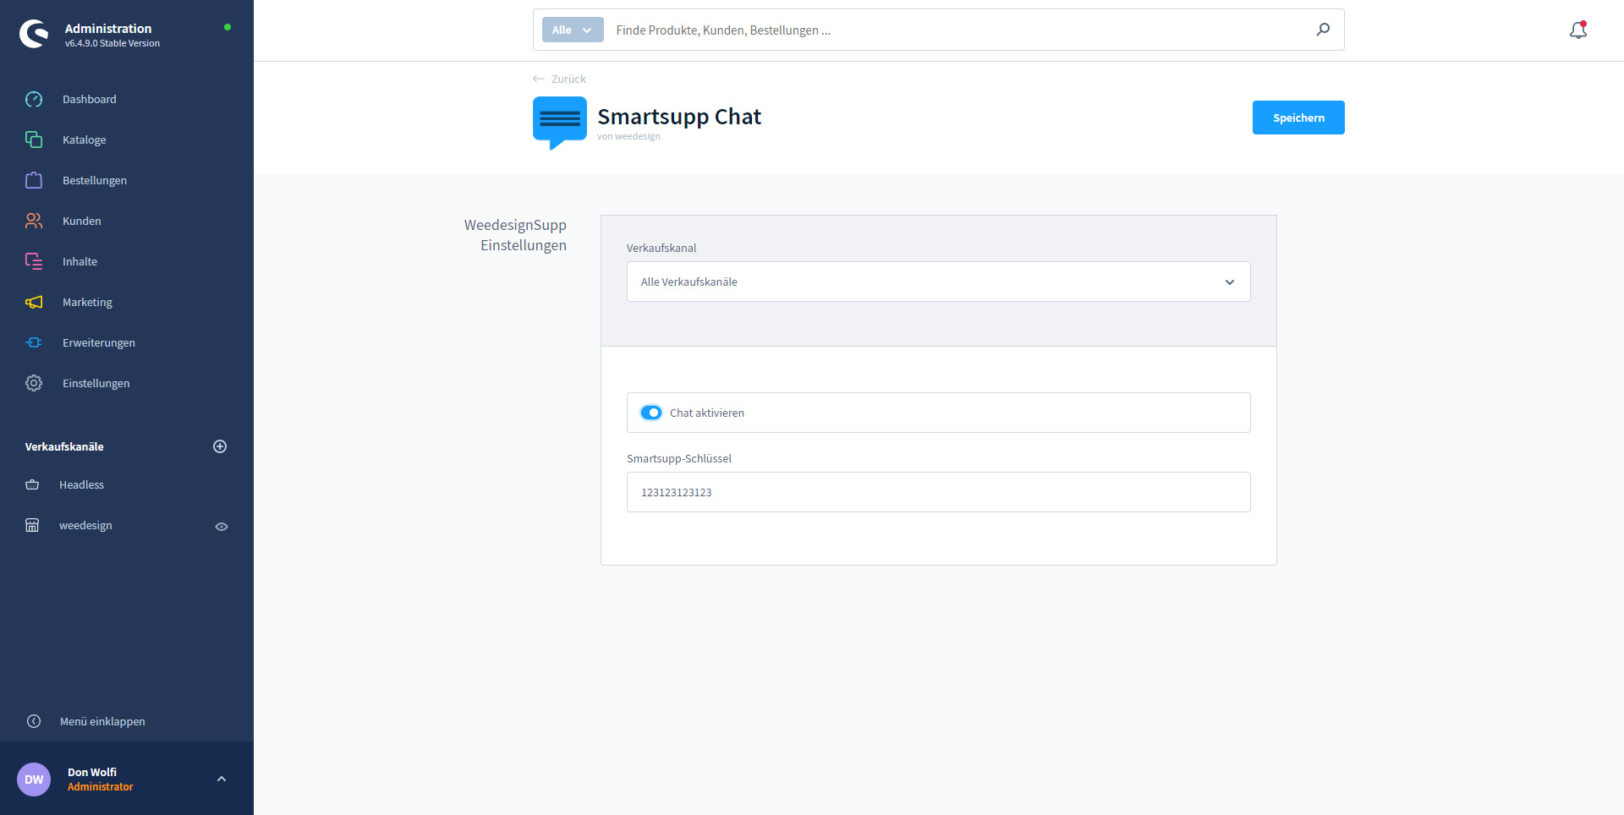Click the Speichern button
Screen dimensions: 1624x815
[1298, 118]
